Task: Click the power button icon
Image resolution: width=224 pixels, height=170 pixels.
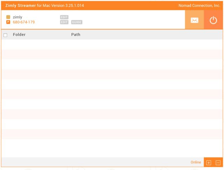Action: (x=213, y=20)
